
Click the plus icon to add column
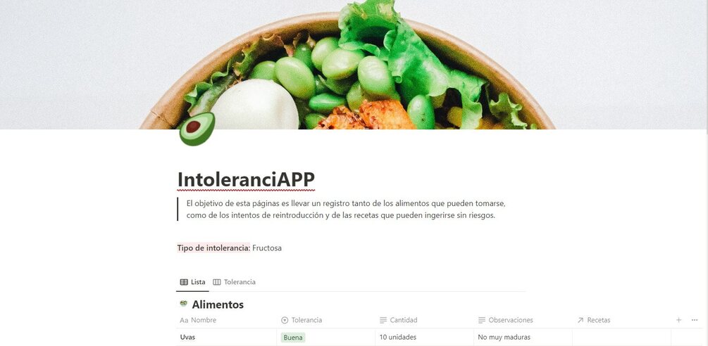(678, 320)
